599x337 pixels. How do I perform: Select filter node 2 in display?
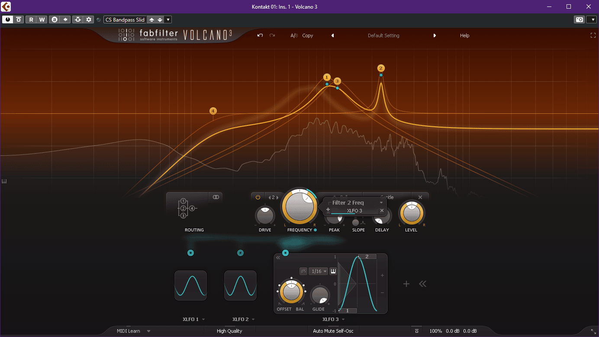pos(381,68)
